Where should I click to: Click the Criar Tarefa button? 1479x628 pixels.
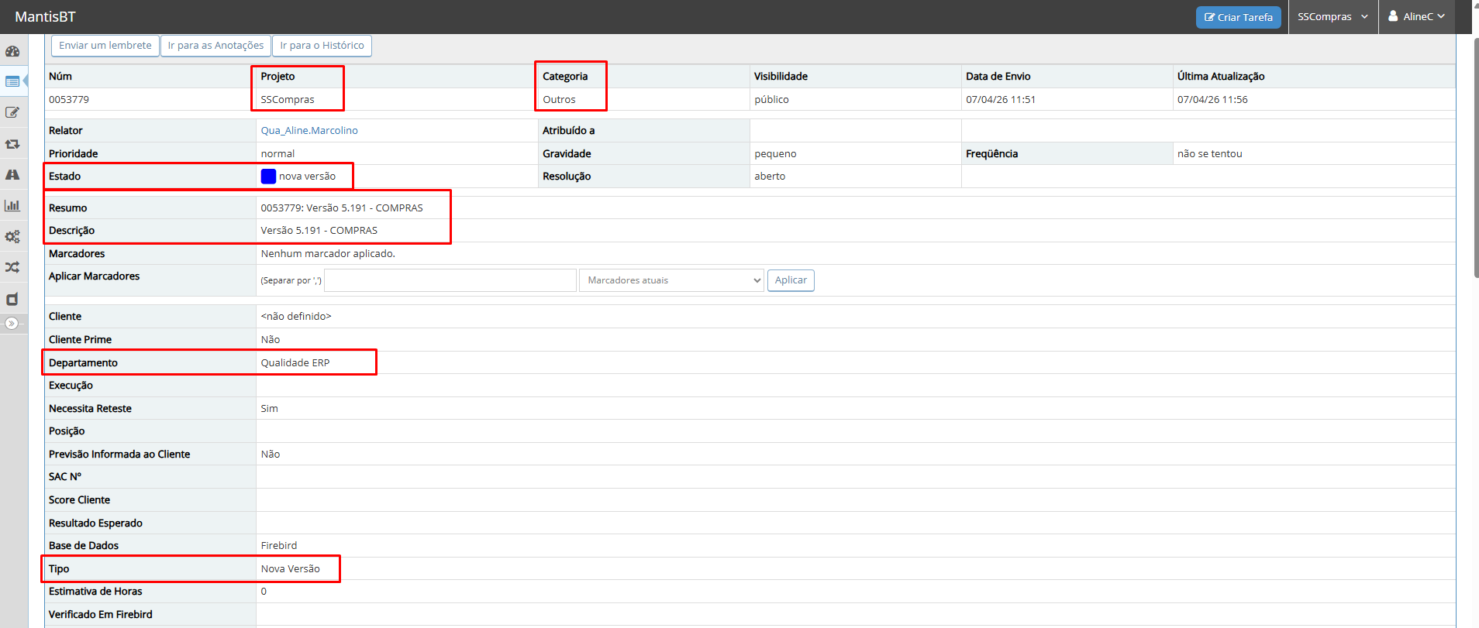tap(1238, 17)
